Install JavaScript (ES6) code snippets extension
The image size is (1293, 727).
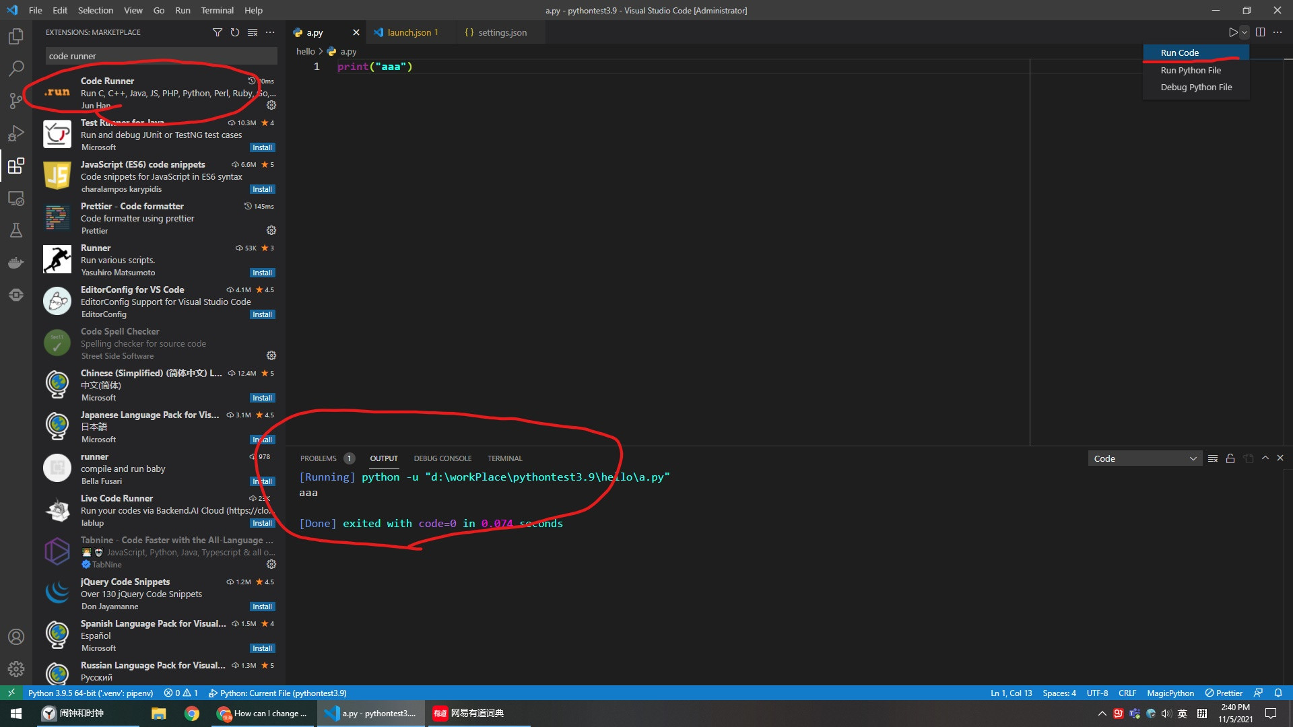pos(262,189)
